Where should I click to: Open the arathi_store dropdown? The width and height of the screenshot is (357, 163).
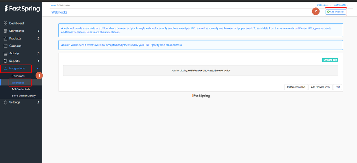point(324,5)
